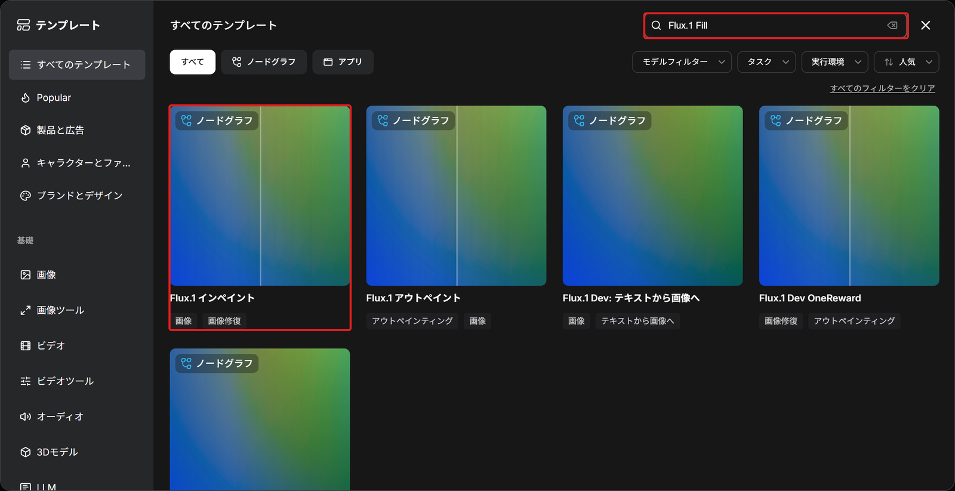Expand the タスク filter dropdown
Image resolution: width=955 pixels, height=491 pixels.
[x=766, y=62]
